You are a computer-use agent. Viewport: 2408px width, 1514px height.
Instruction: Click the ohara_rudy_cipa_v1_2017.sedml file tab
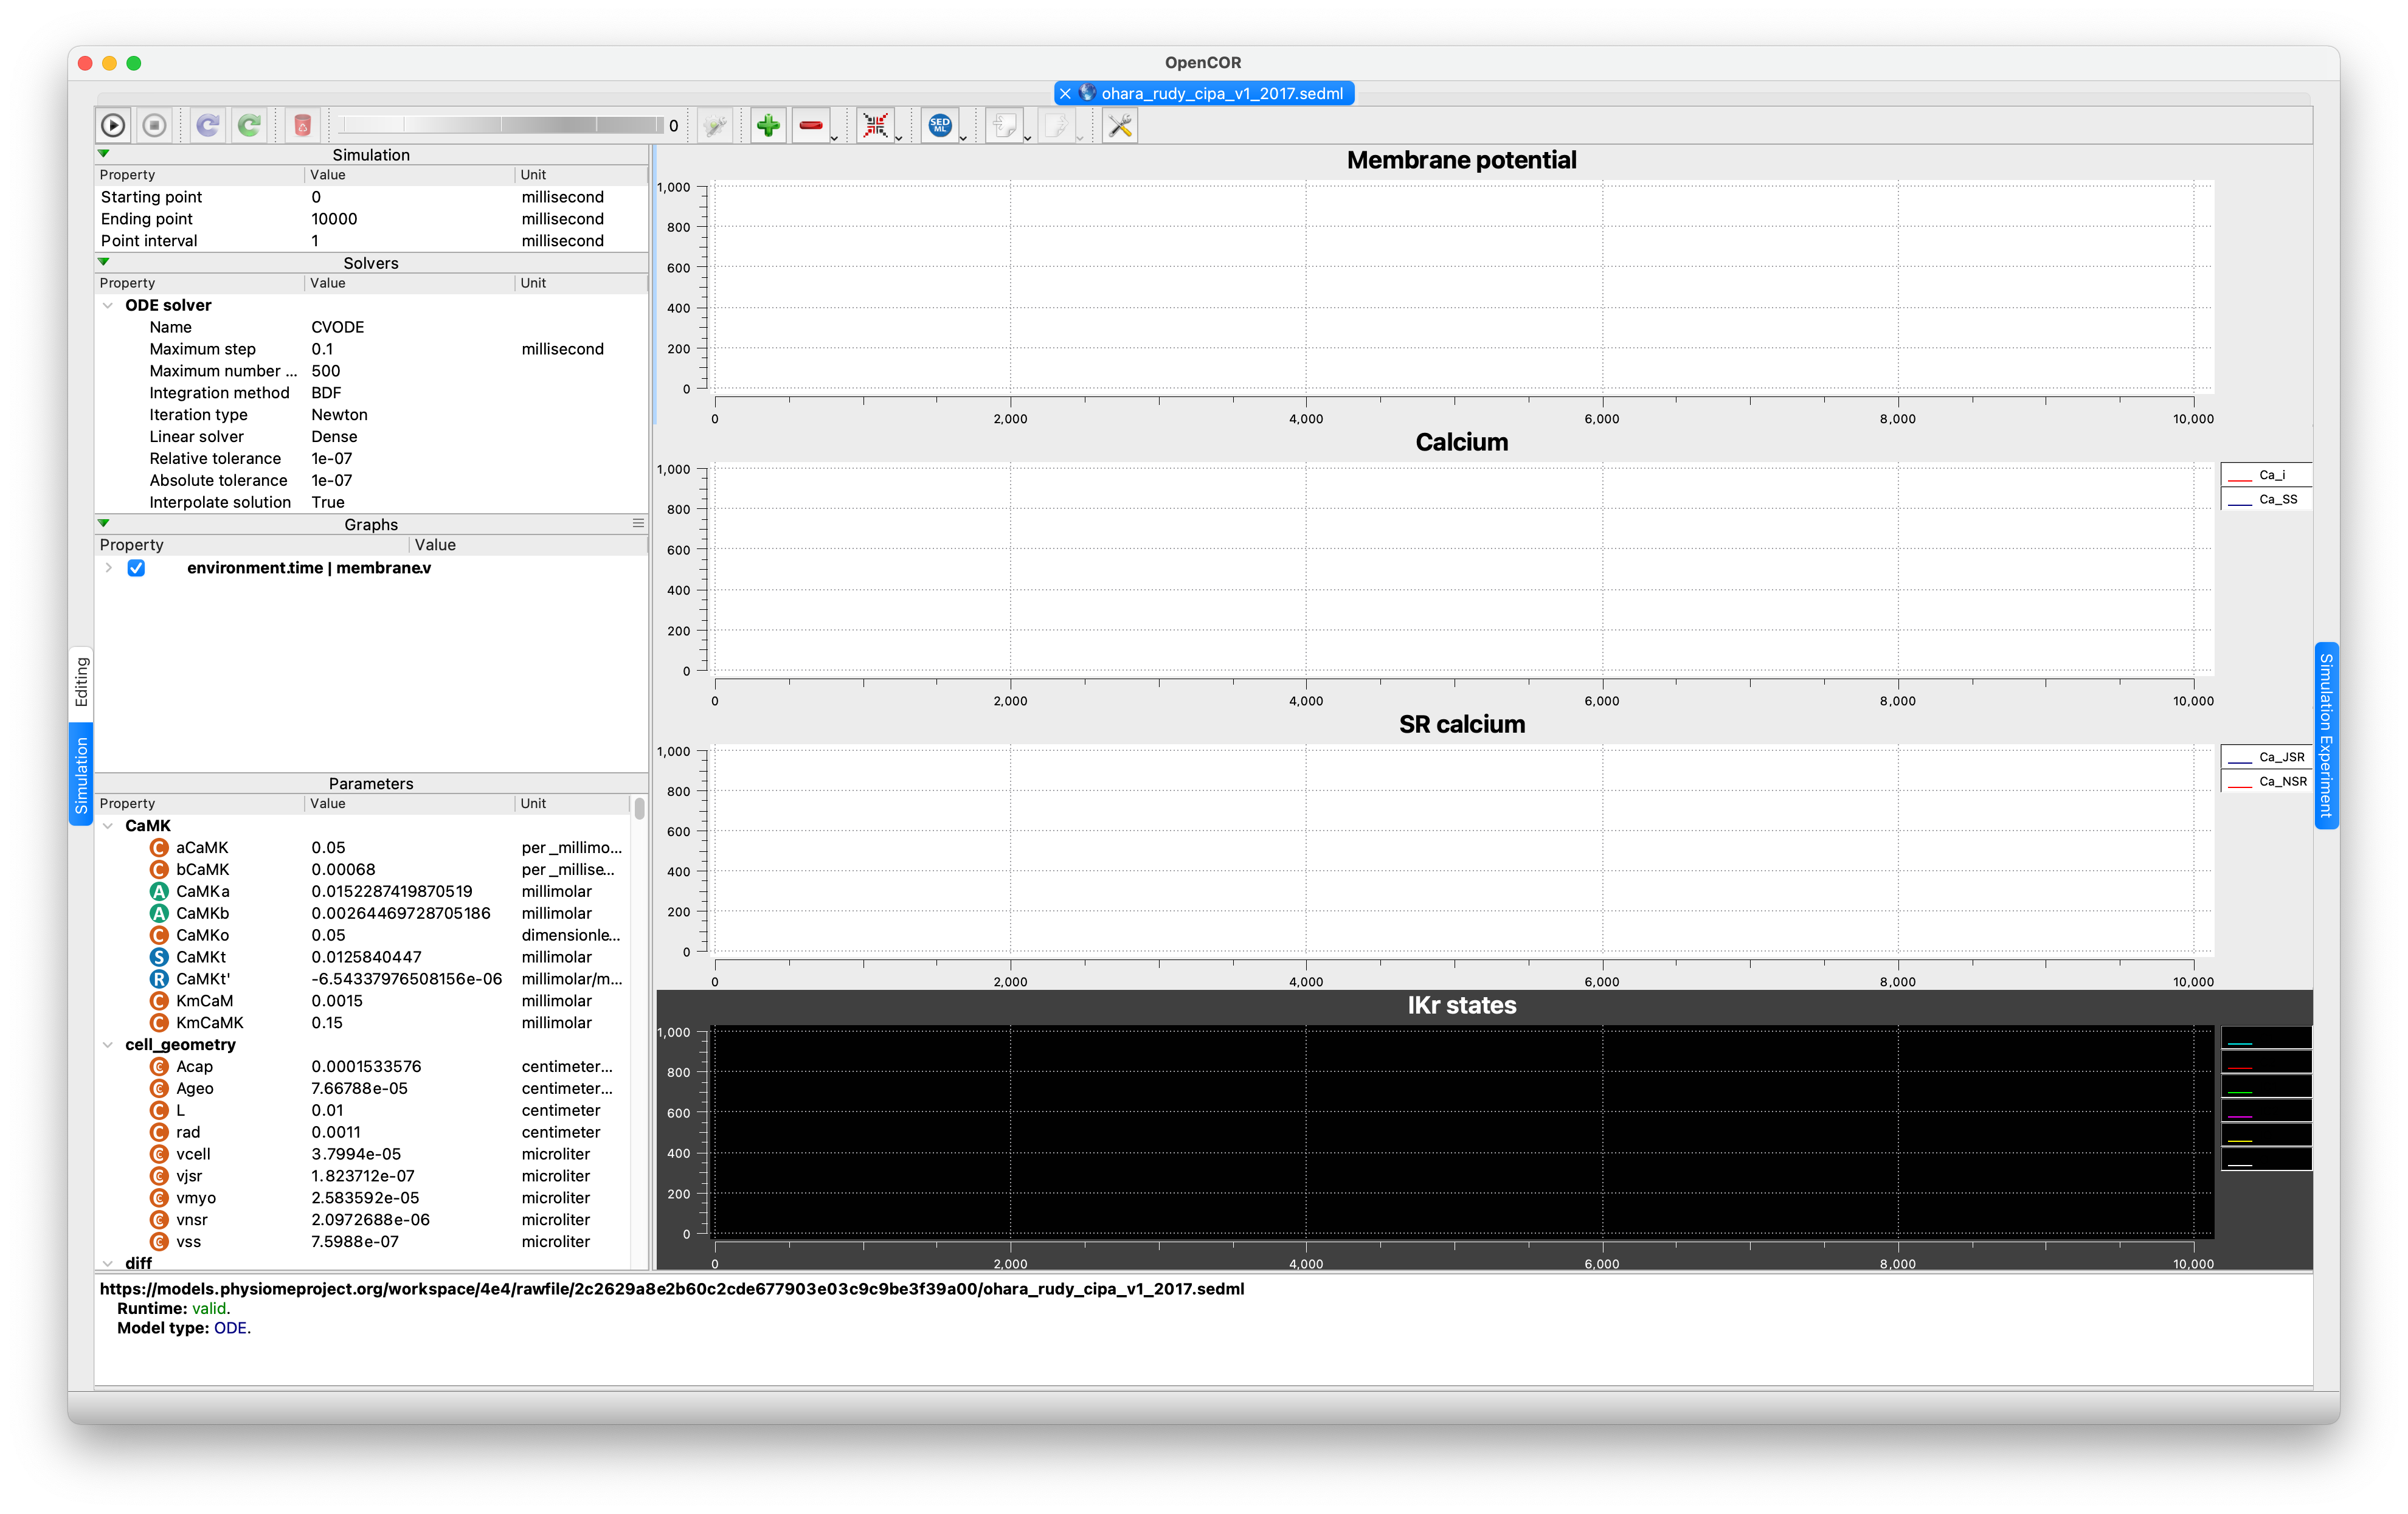[x=1220, y=93]
